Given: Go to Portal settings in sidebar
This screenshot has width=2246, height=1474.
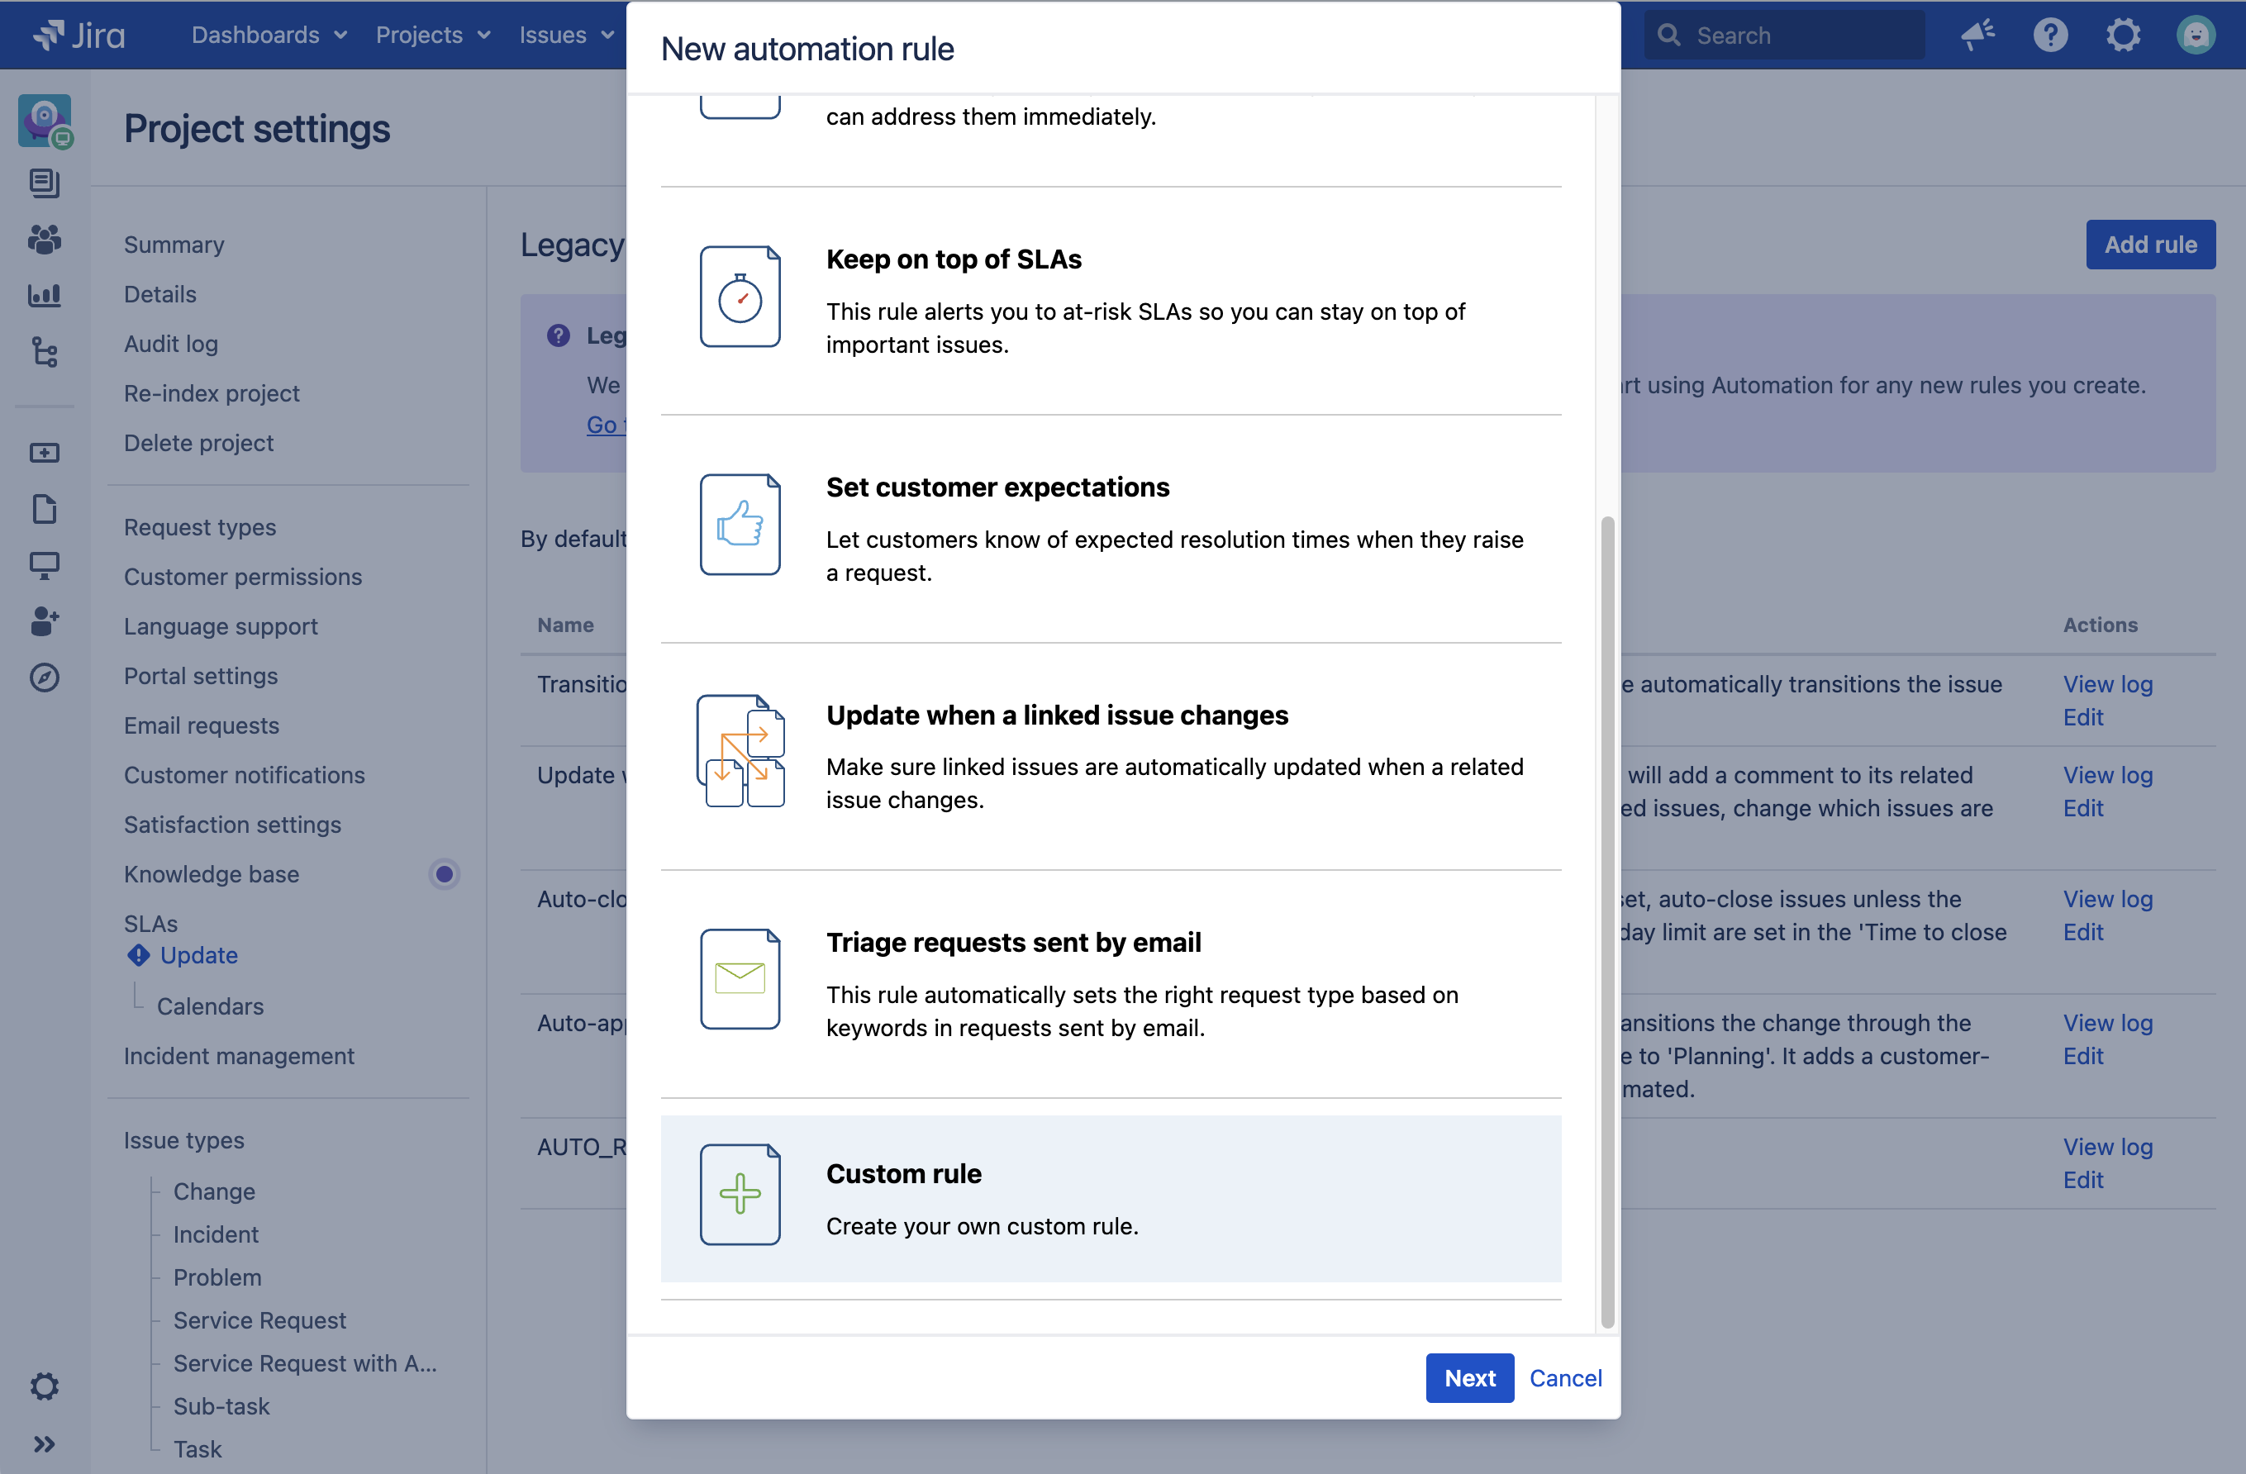Looking at the screenshot, I should 200,676.
